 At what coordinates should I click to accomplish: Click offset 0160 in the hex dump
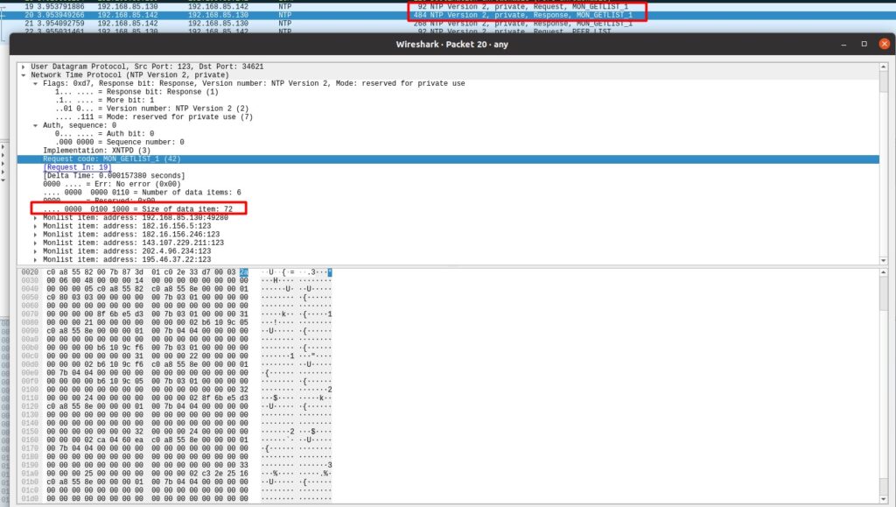pyautogui.click(x=31, y=440)
